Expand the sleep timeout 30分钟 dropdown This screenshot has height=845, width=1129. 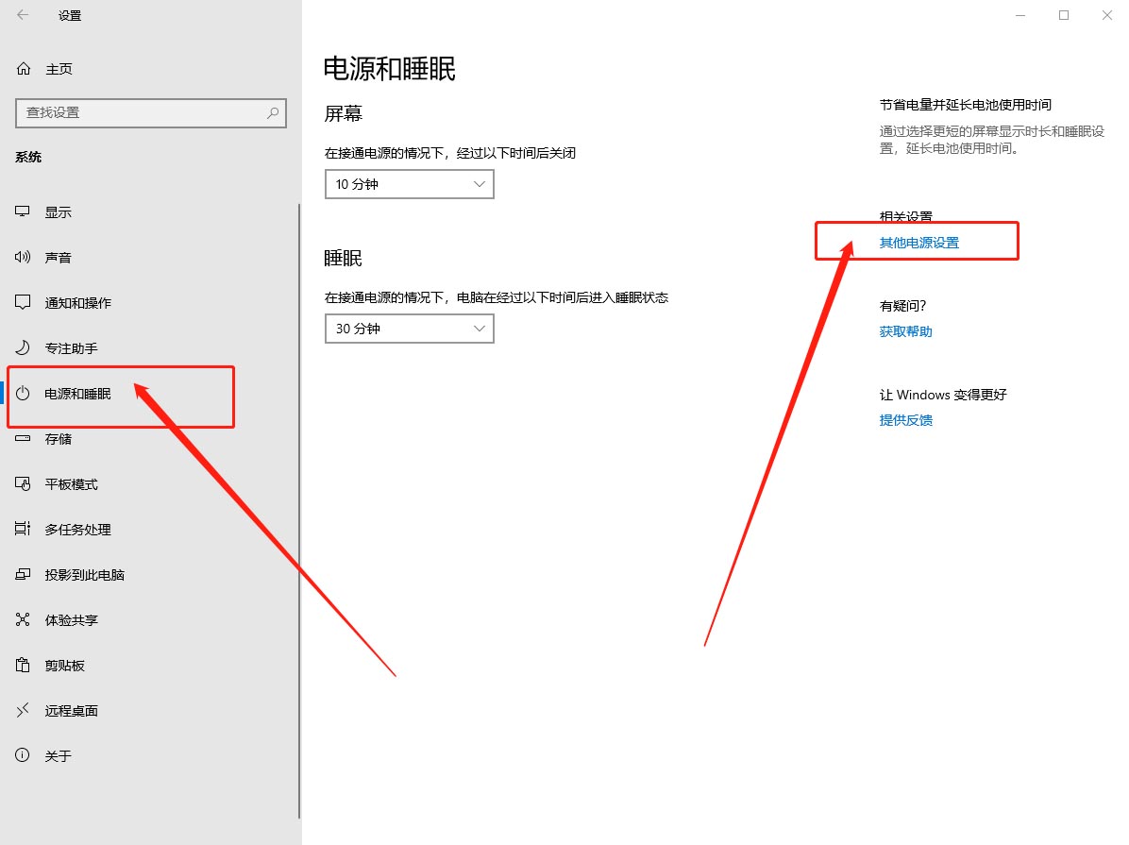click(x=409, y=329)
